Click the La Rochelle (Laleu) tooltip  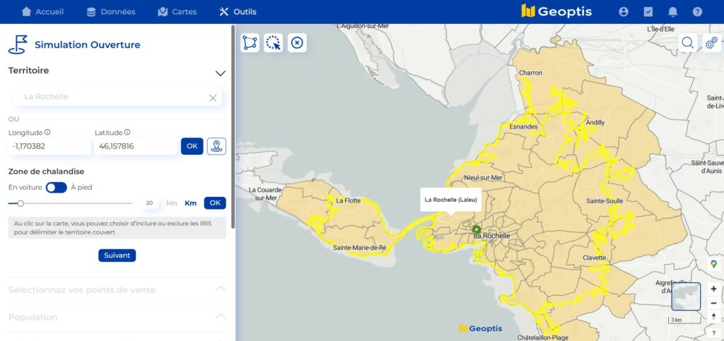pos(450,200)
